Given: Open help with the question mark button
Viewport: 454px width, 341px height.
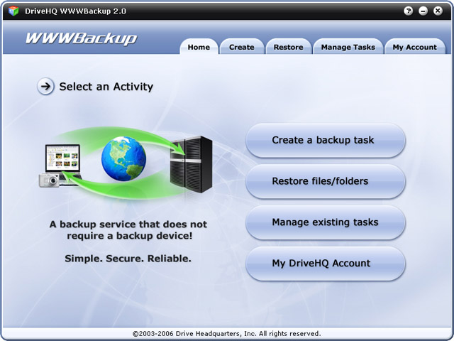Looking at the screenshot, I should click(x=409, y=11).
